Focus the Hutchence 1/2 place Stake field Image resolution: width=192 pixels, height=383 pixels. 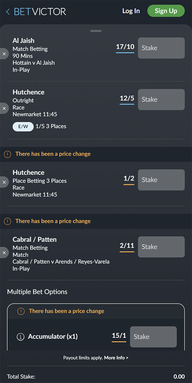tap(161, 180)
